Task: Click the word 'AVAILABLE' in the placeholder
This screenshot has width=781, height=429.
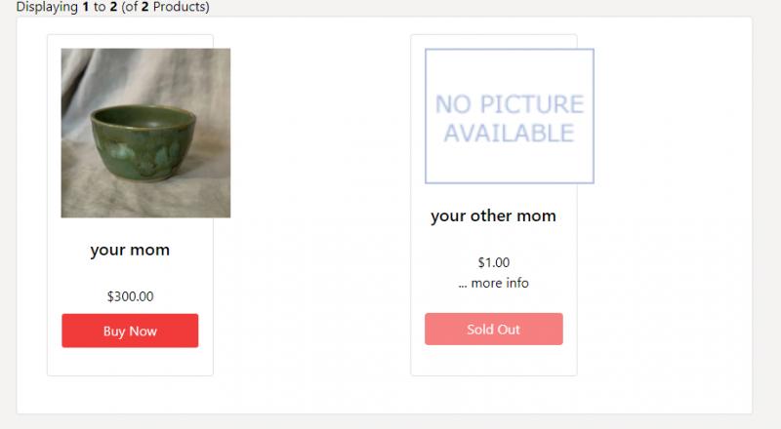Action: point(509,133)
